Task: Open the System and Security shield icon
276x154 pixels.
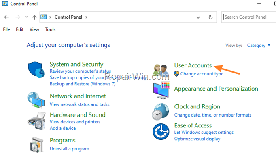Action: click(x=36, y=70)
